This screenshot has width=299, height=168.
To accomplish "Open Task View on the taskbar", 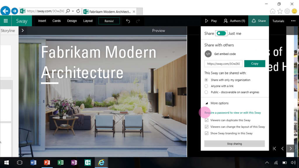I will (x=20, y=162).
